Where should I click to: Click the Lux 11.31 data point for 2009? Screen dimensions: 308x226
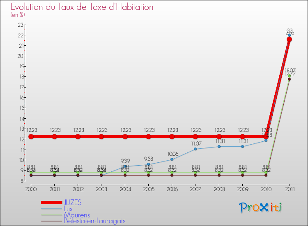(242, 146)
